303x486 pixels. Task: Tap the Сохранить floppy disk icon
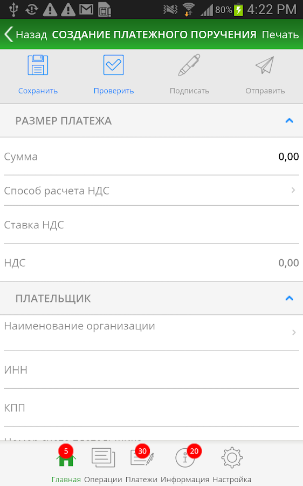click(x=38, y=65)
